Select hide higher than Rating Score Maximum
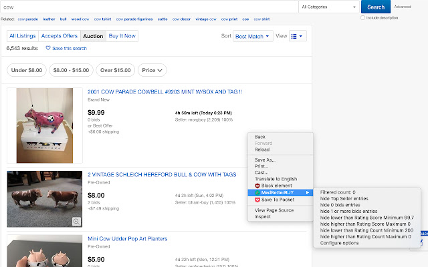 (367, 224)
